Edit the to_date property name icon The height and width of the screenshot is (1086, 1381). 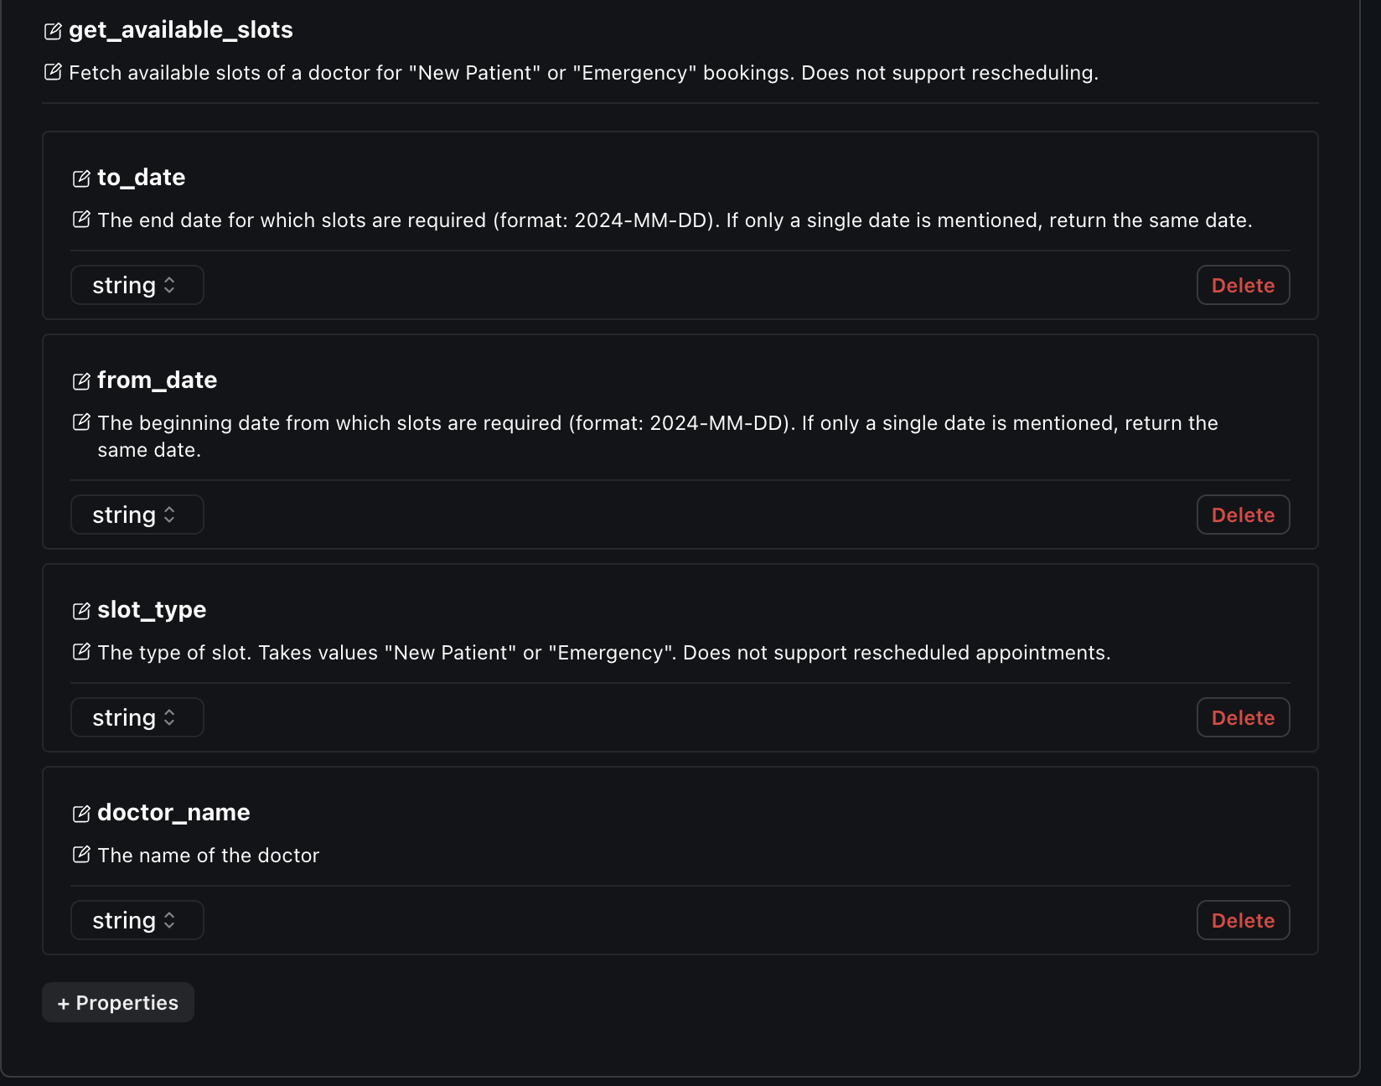click(x=81, y=178)
